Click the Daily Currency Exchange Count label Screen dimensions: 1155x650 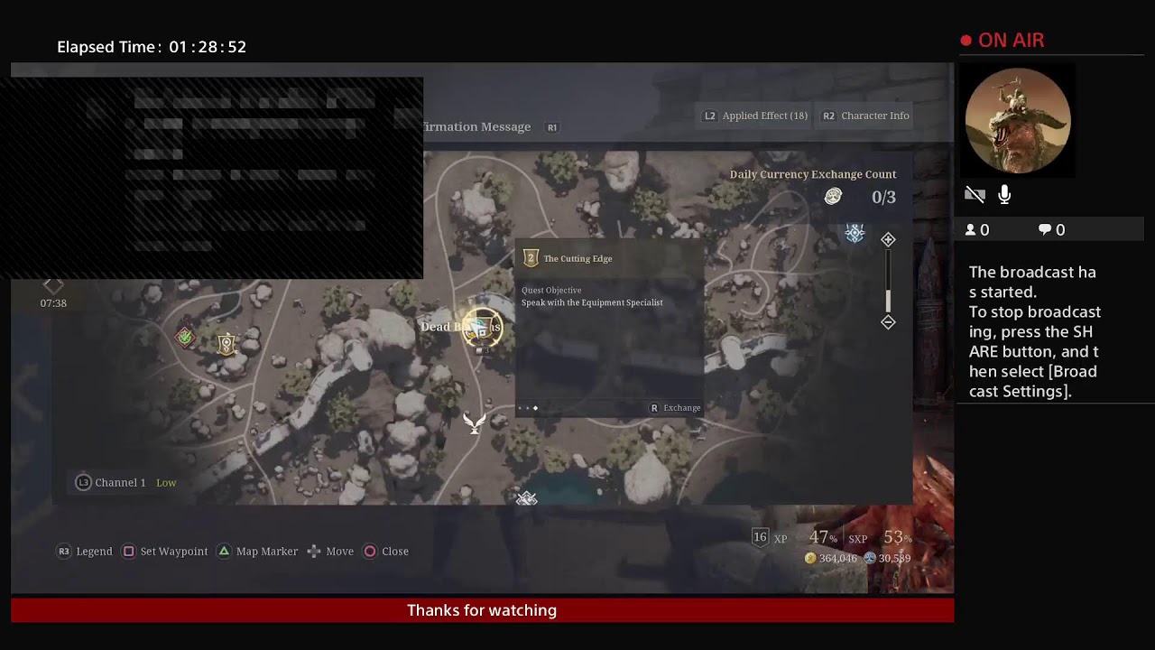[x=813, y=174]
